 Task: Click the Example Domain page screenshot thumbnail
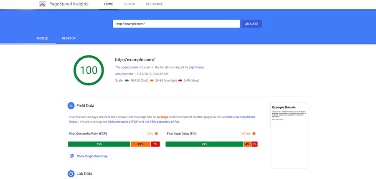(x=289, y=136)
